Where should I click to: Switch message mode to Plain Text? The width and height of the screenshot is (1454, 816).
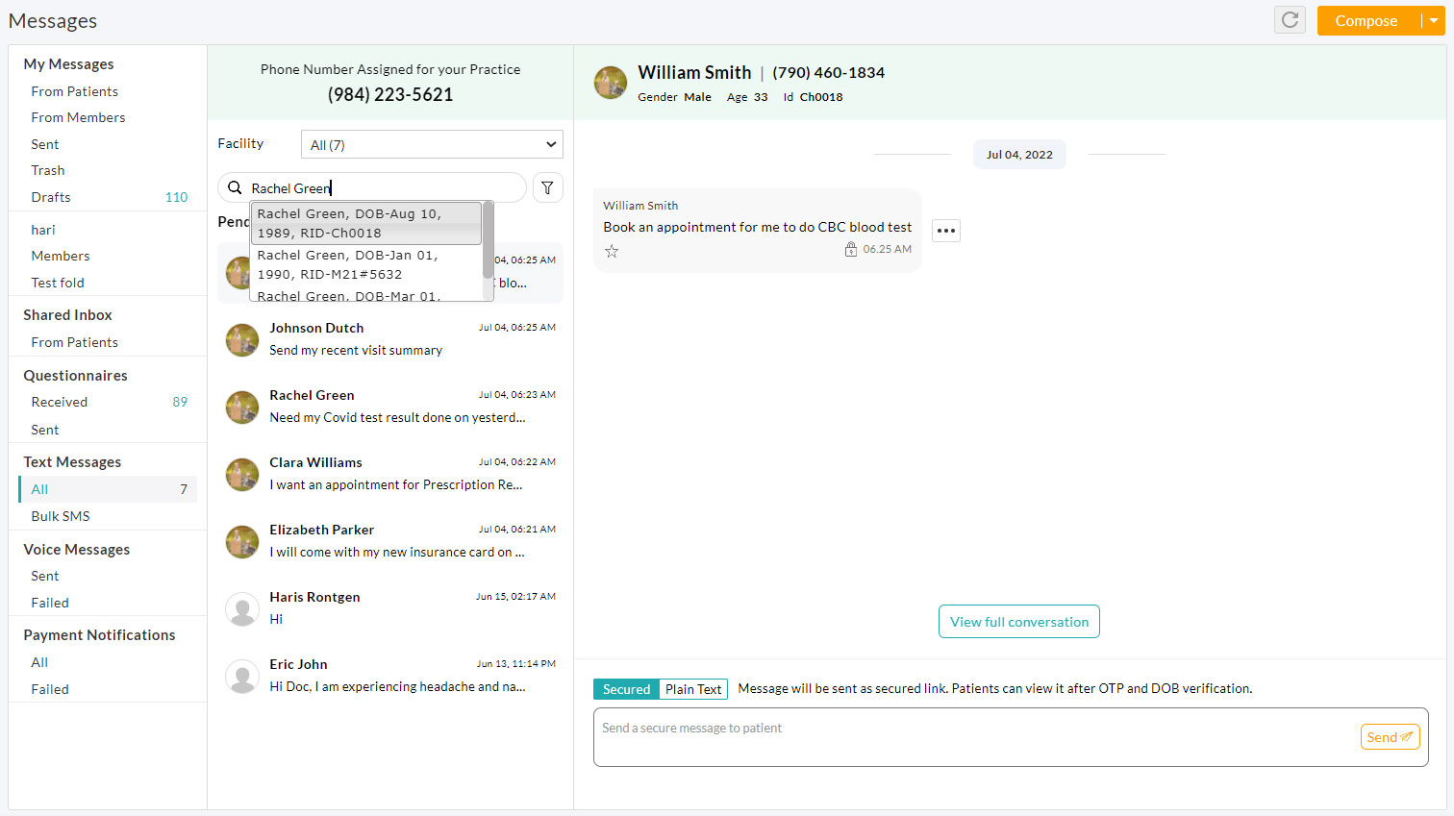tap(692, 689)
